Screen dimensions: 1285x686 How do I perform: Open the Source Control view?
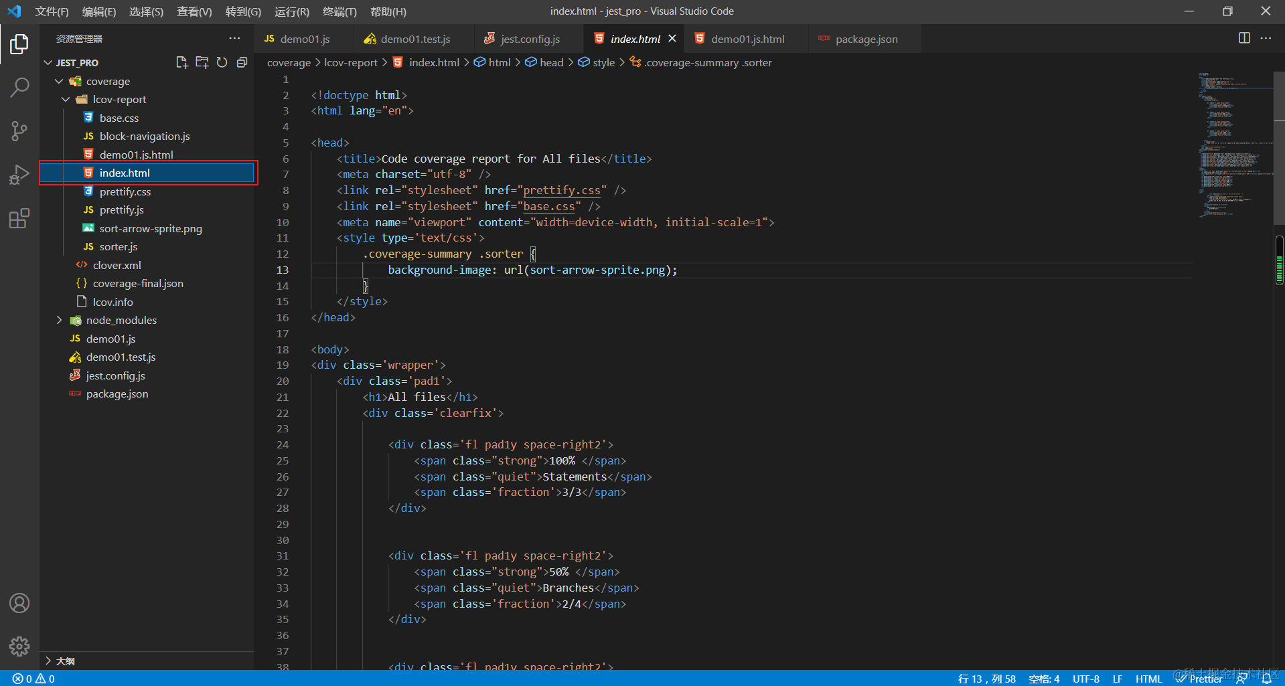(x=19, y=131)
